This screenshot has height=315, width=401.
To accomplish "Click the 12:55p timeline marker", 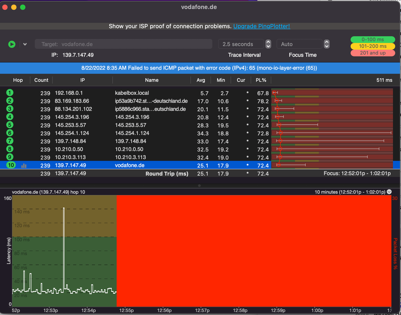I will [x=126, y=311].
